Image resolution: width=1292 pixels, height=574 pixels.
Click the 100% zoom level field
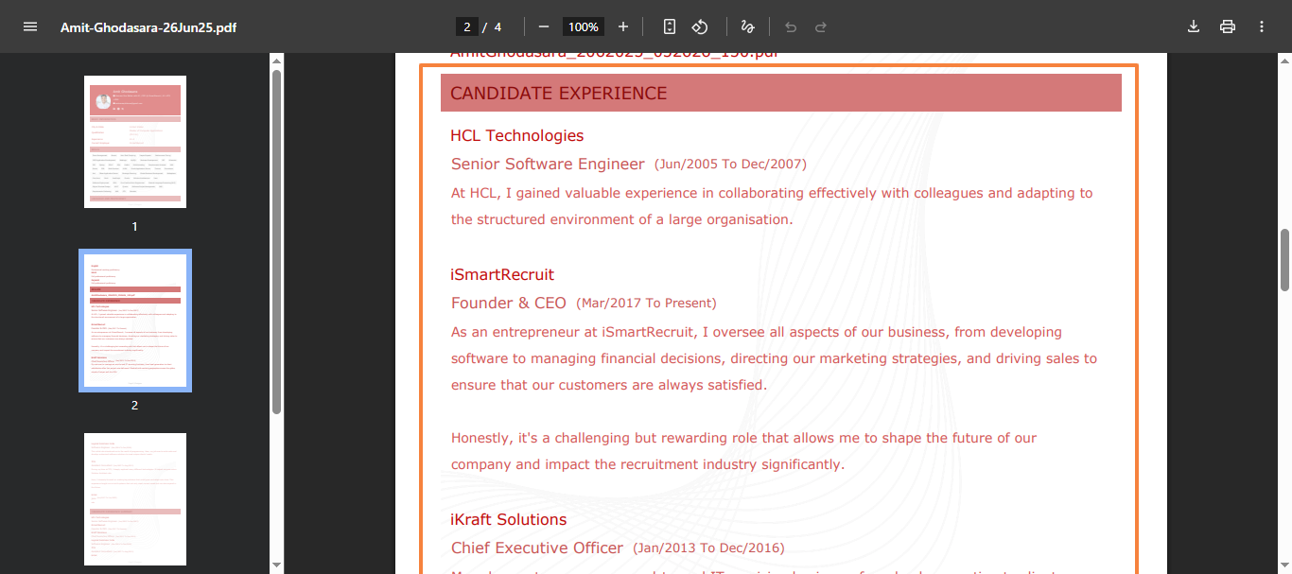(x=584, y=26)
